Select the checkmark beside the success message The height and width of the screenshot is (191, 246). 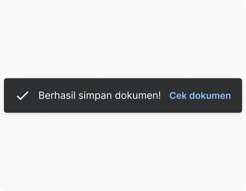pos(22,95)
